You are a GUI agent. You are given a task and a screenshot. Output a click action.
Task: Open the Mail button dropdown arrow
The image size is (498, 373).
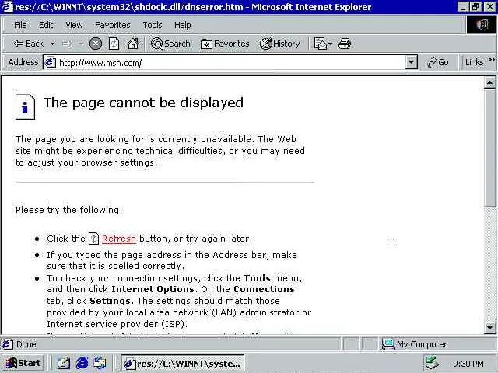(x=330, y=44)
